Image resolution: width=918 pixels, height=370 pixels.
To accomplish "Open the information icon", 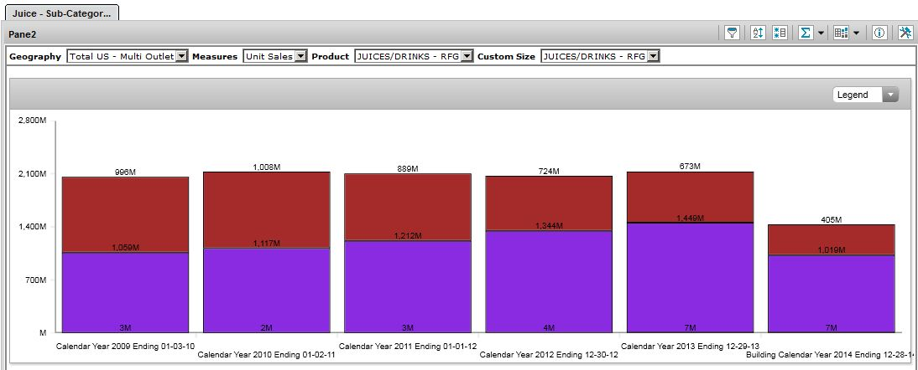I will pyautogui.click(x=879, y=33).
